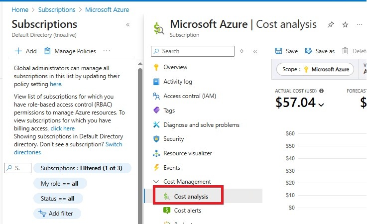Expand the $57.04 actual cost dropdown
This screenshot has width=367, height=224.
(321, 105)
